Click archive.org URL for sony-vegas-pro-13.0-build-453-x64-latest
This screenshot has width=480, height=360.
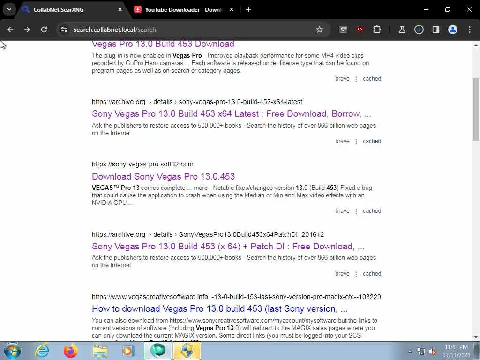197,102
